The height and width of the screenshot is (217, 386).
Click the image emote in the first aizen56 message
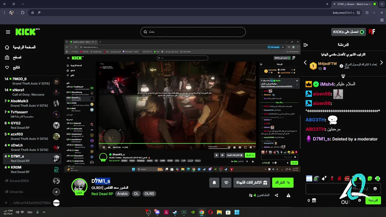pyautogui.click(x=338, y=94)
